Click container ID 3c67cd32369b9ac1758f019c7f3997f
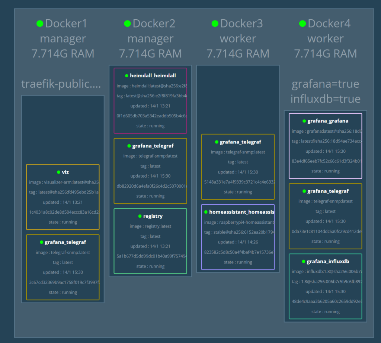381x343 pixels. pos(64,282)
